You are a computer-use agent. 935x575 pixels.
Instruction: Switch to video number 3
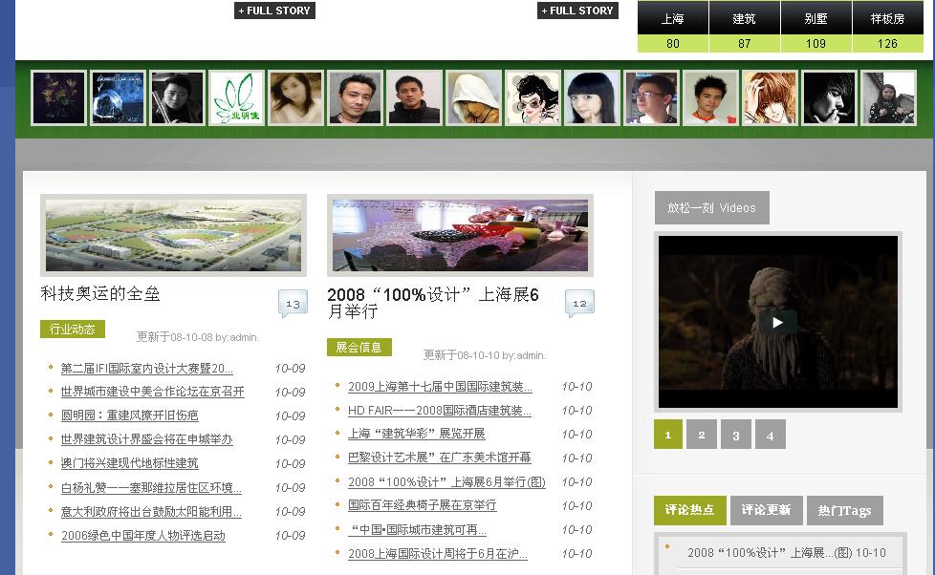736,435
